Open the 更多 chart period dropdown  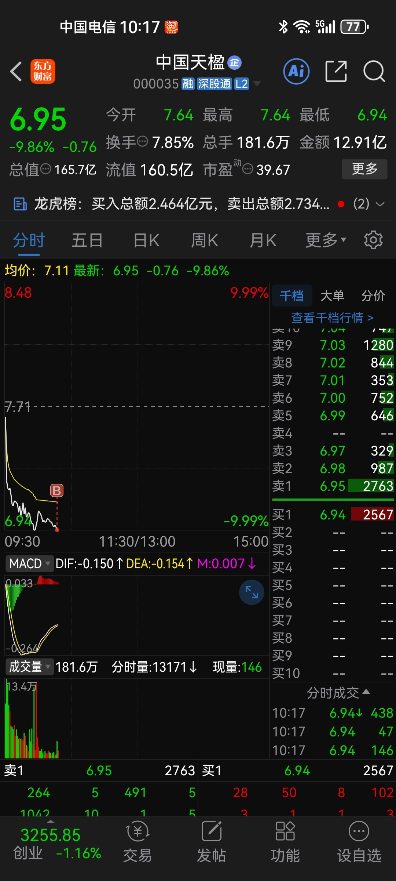(x=326, y=240)
